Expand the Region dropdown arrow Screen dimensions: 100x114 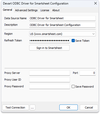pyautogui.click(x=94, y=34)
